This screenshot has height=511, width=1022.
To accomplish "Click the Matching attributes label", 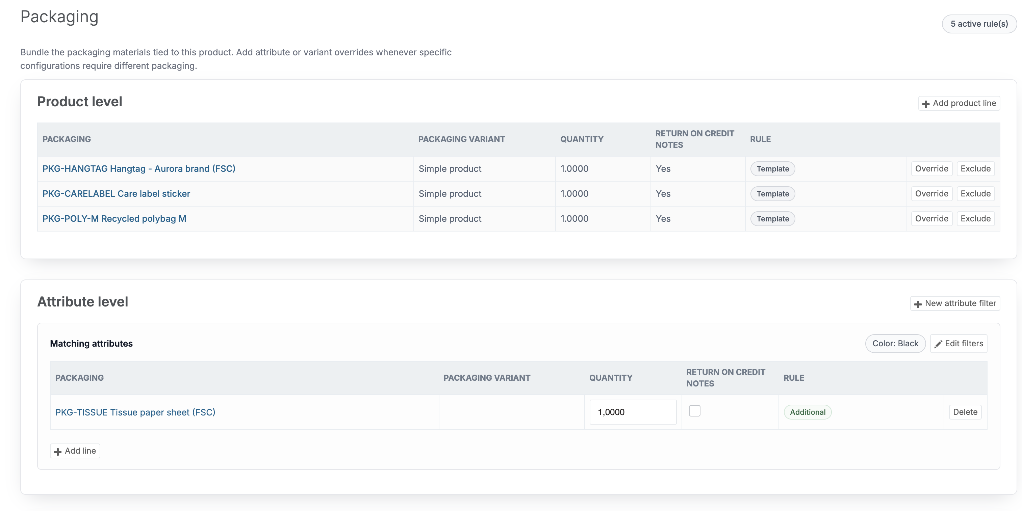I will [x=91, y=343].
